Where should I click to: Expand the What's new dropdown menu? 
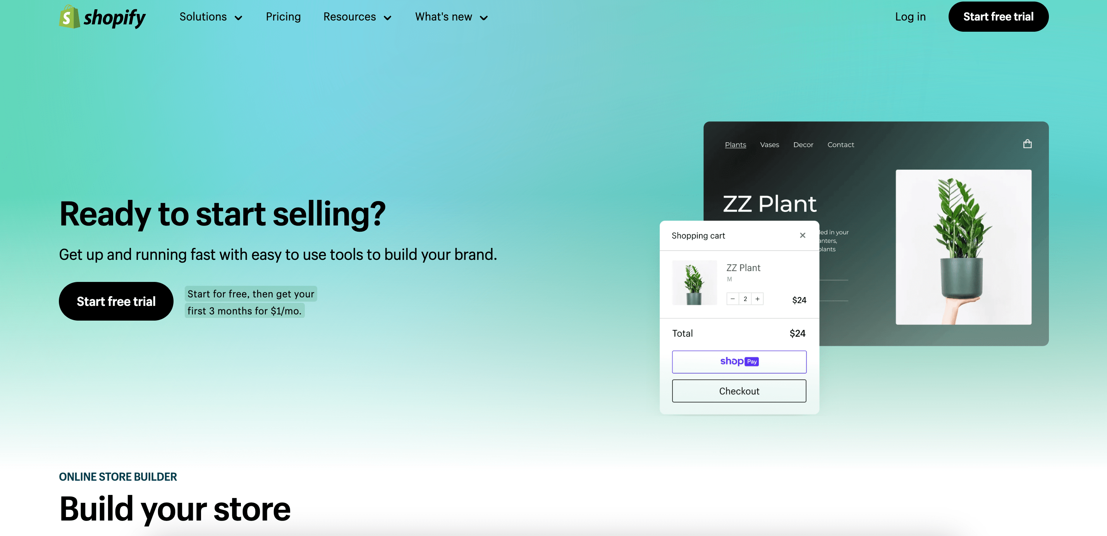tap(450, 16)
